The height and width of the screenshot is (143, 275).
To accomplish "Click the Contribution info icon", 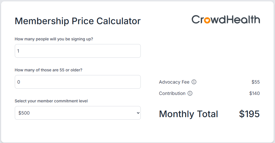I will pos(190,93).
